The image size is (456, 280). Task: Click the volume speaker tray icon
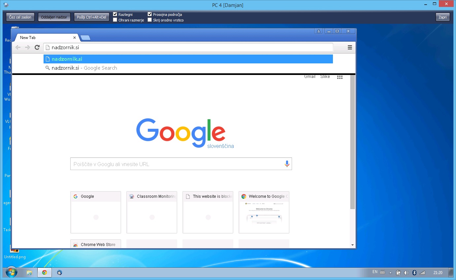click(x=406, y=273)
